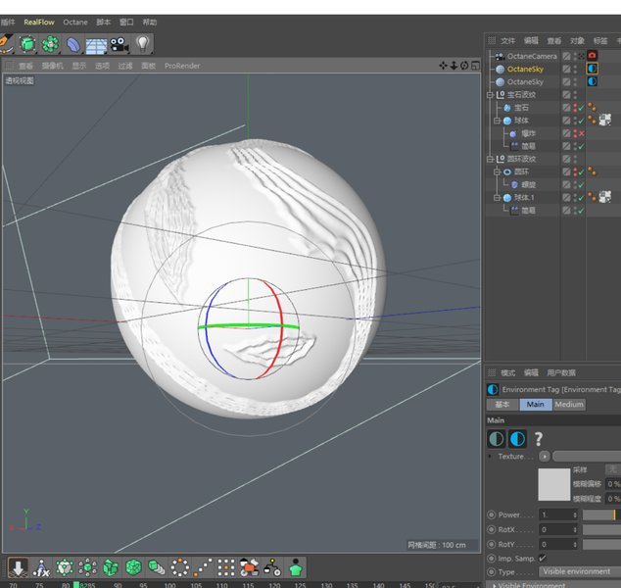Add a camera with the camera toolbar icon
The height and width of the screenshot is (588, 621).
pos(119,45)
